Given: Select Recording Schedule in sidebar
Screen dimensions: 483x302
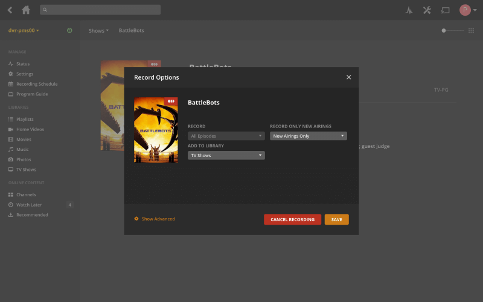Looking at the screenshot, I should click(36, 84).
